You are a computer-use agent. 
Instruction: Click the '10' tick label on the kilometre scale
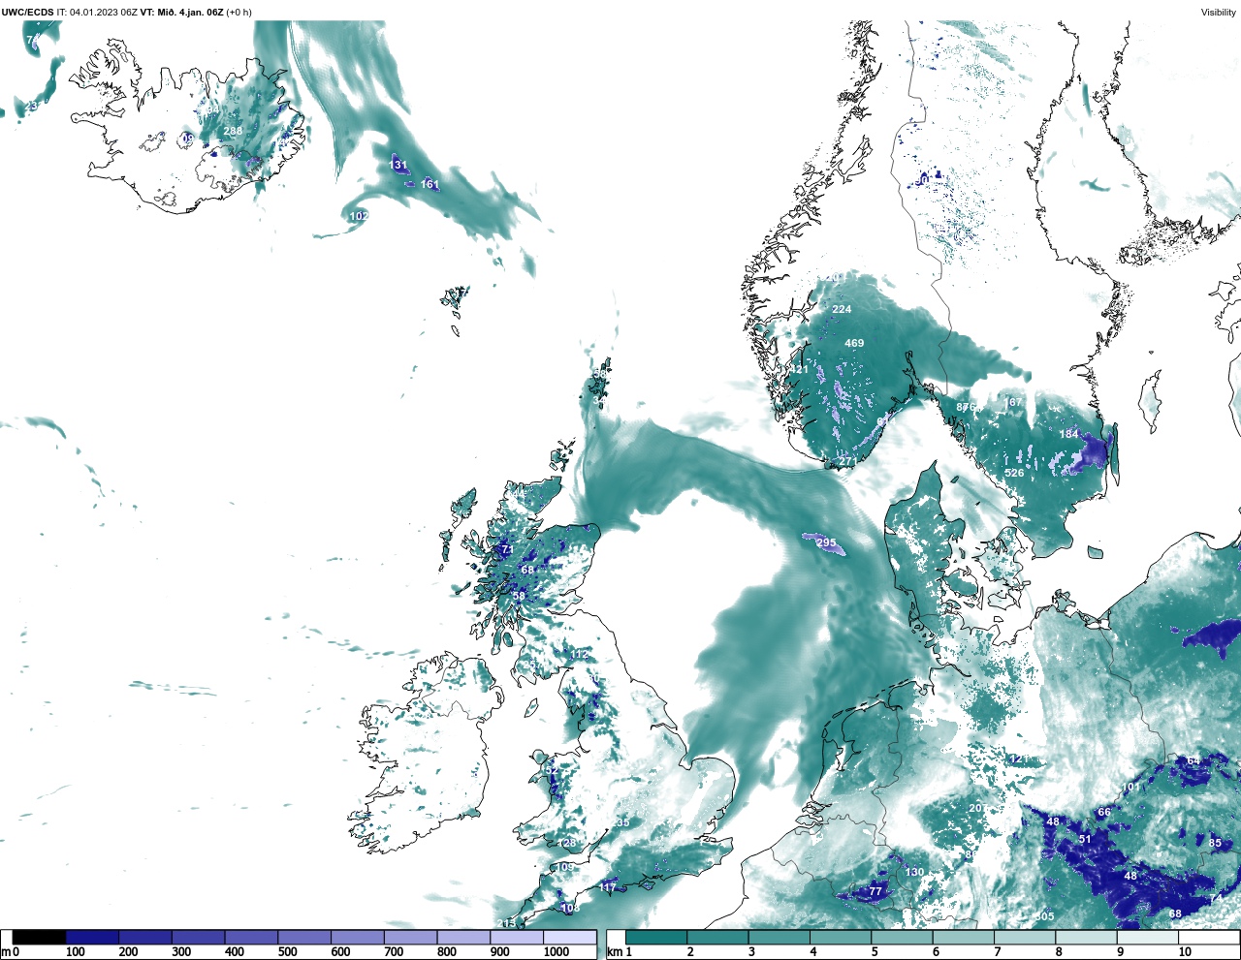(1185, 953)
